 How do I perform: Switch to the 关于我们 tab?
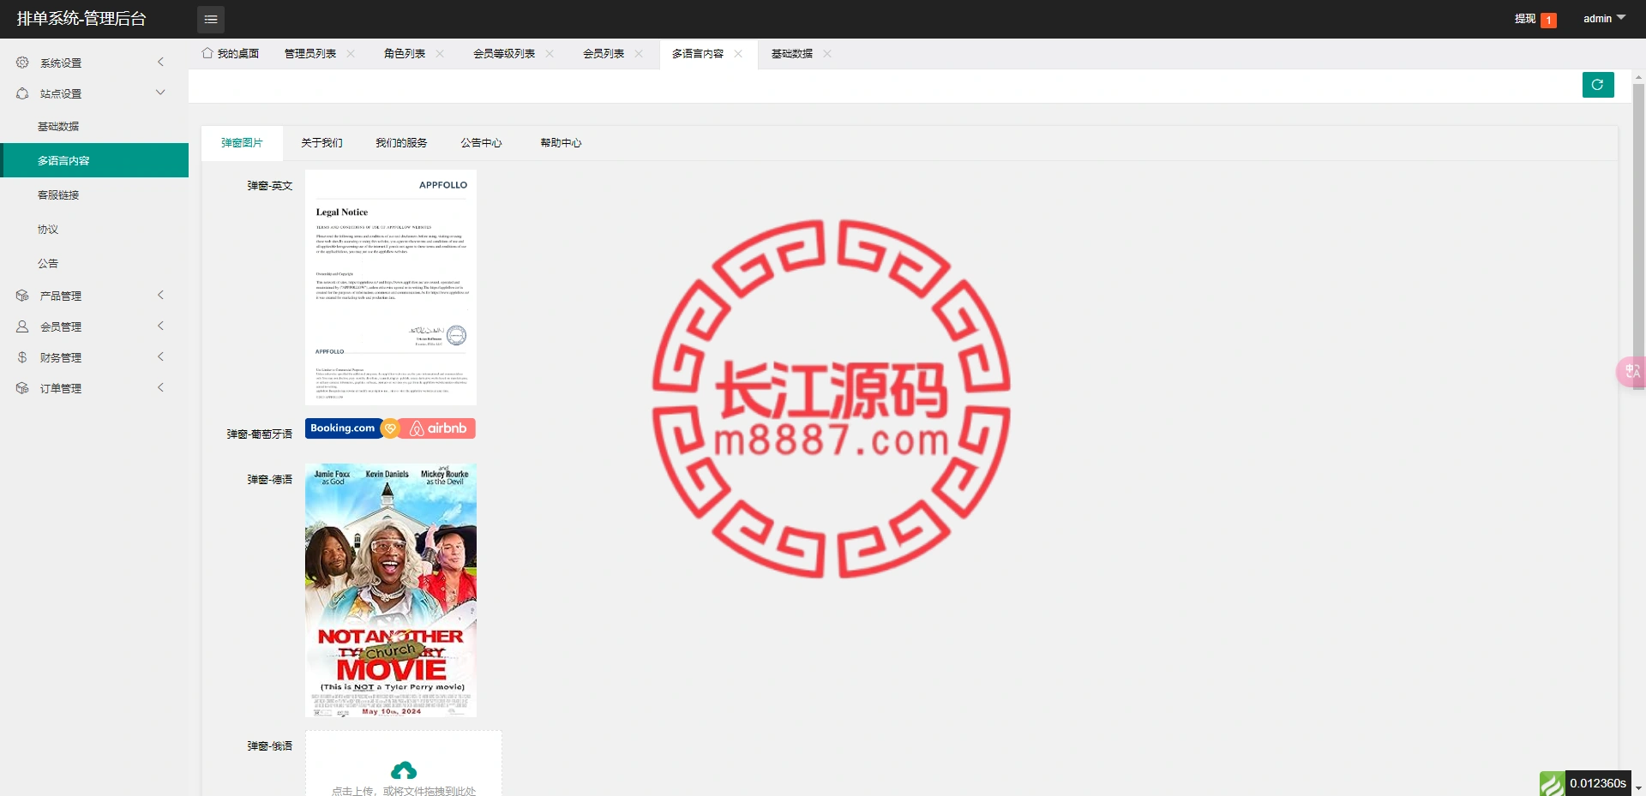[x=321, y=143]
